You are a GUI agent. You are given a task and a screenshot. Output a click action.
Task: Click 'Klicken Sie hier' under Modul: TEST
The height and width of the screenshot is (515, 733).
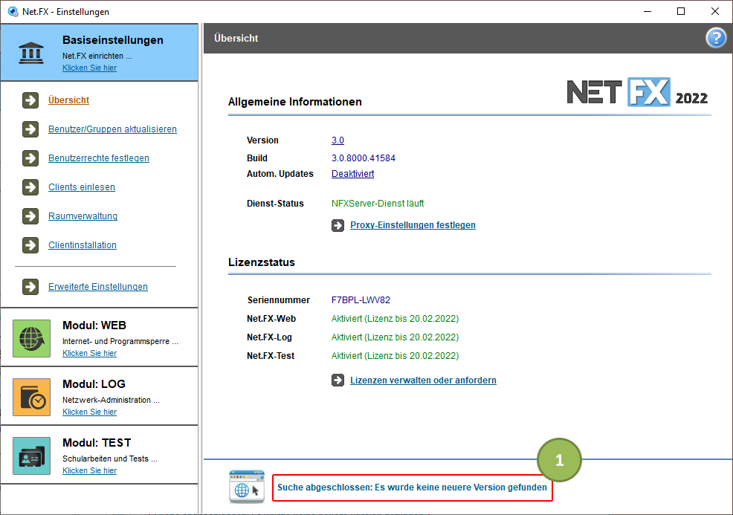click(x=90, y=470)
